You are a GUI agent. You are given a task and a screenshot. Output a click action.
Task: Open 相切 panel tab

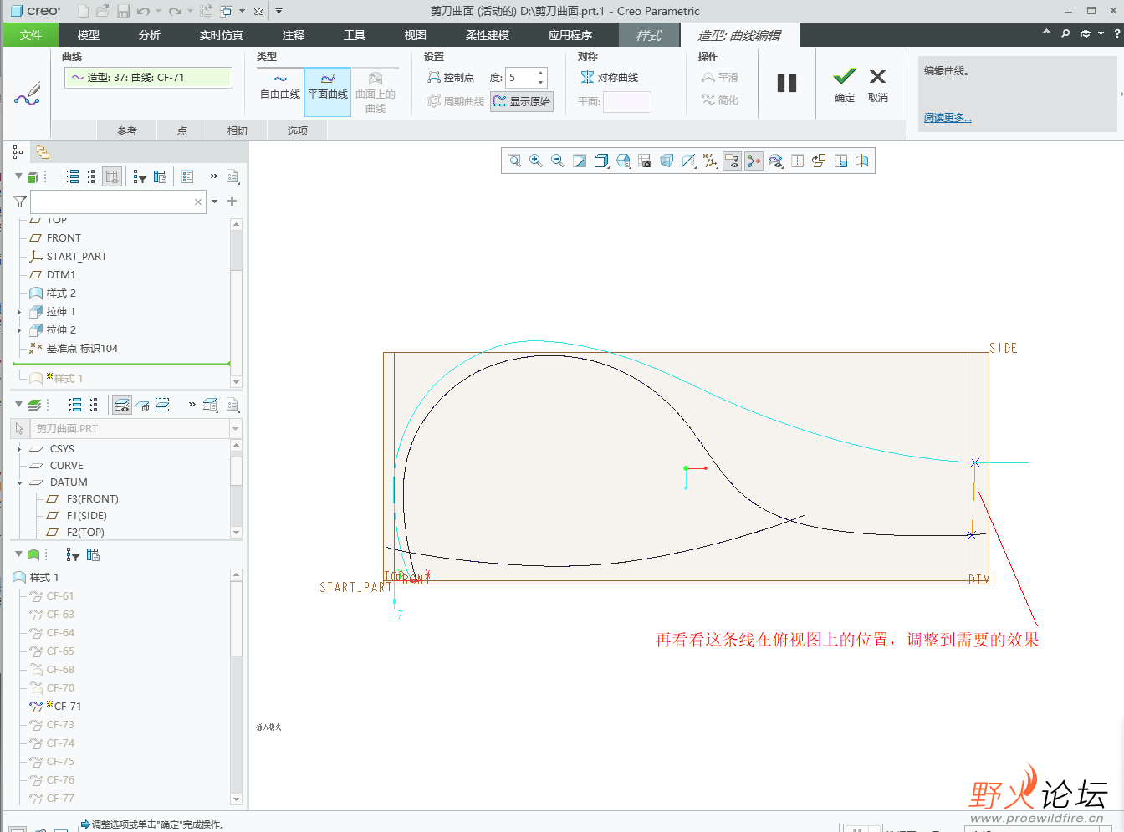click(x=238, y=130)
